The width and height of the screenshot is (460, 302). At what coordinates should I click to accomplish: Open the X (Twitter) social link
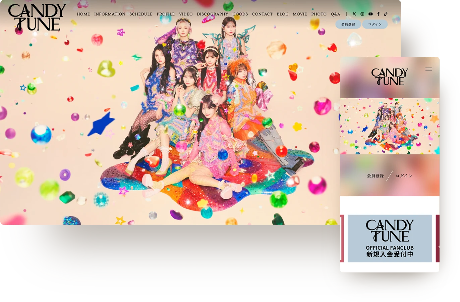(354, 14)
